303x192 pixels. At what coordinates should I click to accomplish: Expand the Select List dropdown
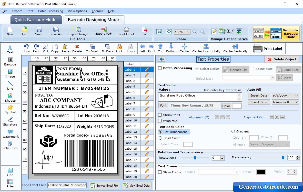[x=272, y=78]
